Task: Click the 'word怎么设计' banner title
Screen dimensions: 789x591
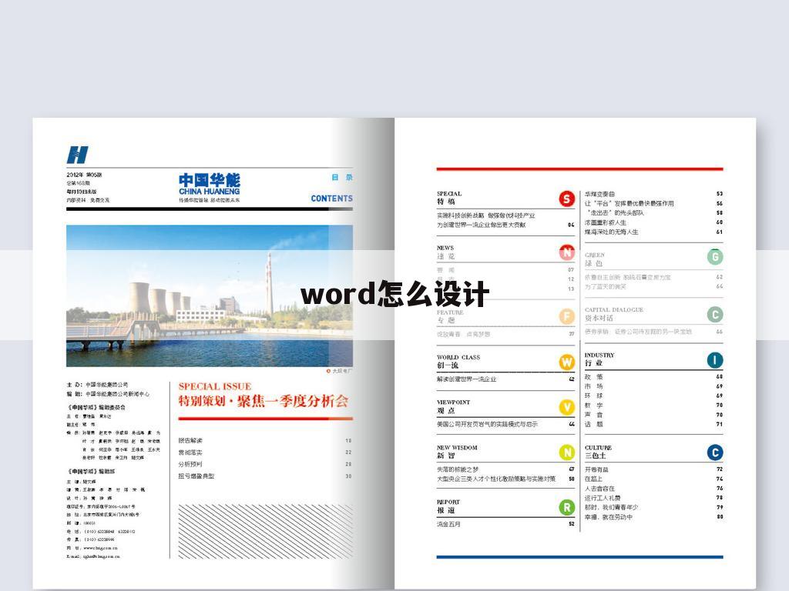Action: pyautogui.click(x=395, y=294)
